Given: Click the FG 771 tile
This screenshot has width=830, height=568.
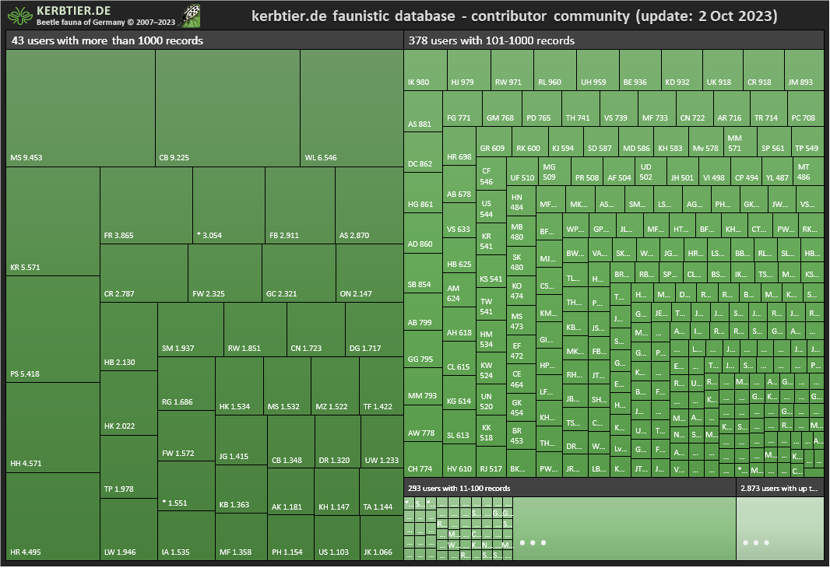Looking at the screenshot, I should tap(462, 108).
